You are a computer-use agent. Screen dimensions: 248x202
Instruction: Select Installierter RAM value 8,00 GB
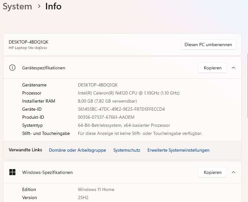click(x=107, y=101)
